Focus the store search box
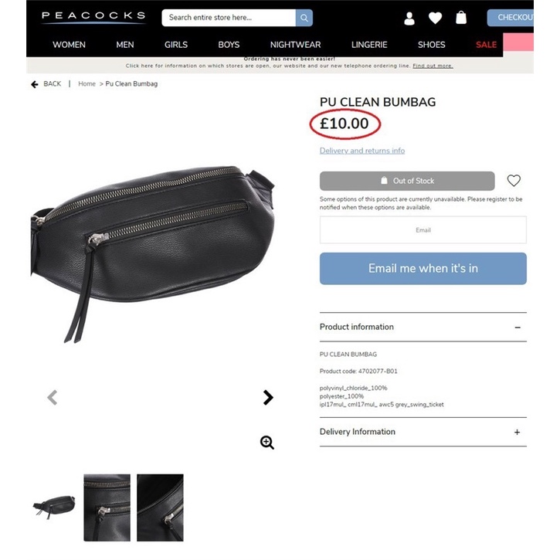Screen dimensions: 560x560 (x=229, y=18)
